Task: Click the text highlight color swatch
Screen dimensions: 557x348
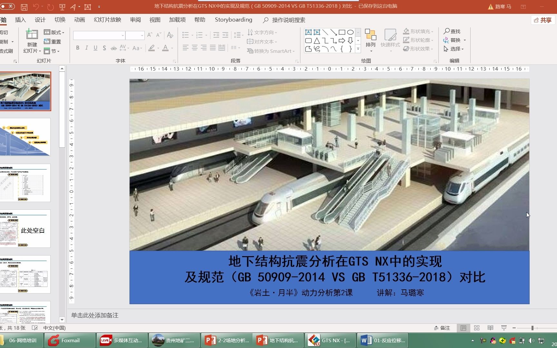Action: point(151,48)
